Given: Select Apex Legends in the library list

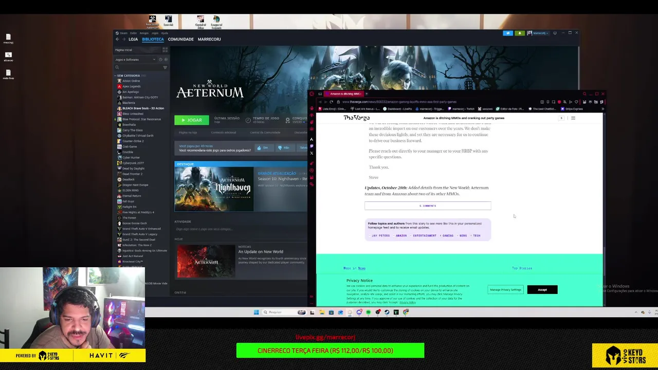Looking at the screenshot, I should 131,86.
